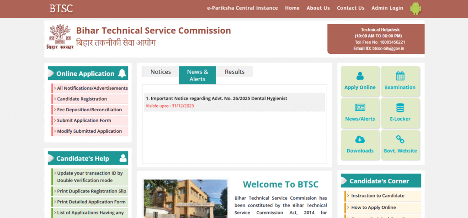Open the E-Locker database tile
Image resolution: width=468 pixels, height=218 pixels.
pos(400,113)
